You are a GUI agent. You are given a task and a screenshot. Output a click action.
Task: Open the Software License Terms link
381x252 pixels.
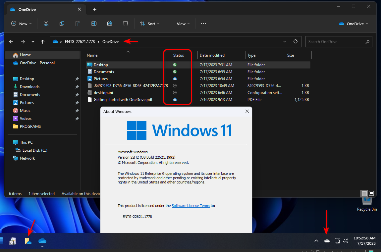coord(190,206)
